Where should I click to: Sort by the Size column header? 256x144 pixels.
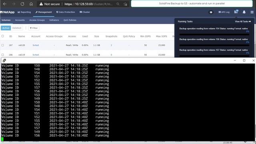[x=97, y=36]
